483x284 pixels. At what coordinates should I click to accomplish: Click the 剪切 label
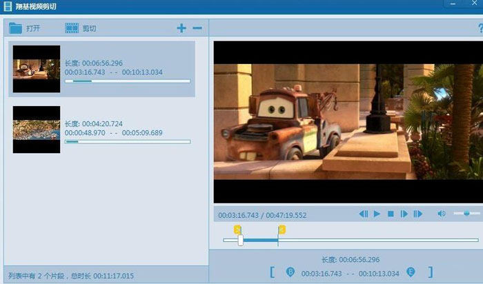click(89, 28)
